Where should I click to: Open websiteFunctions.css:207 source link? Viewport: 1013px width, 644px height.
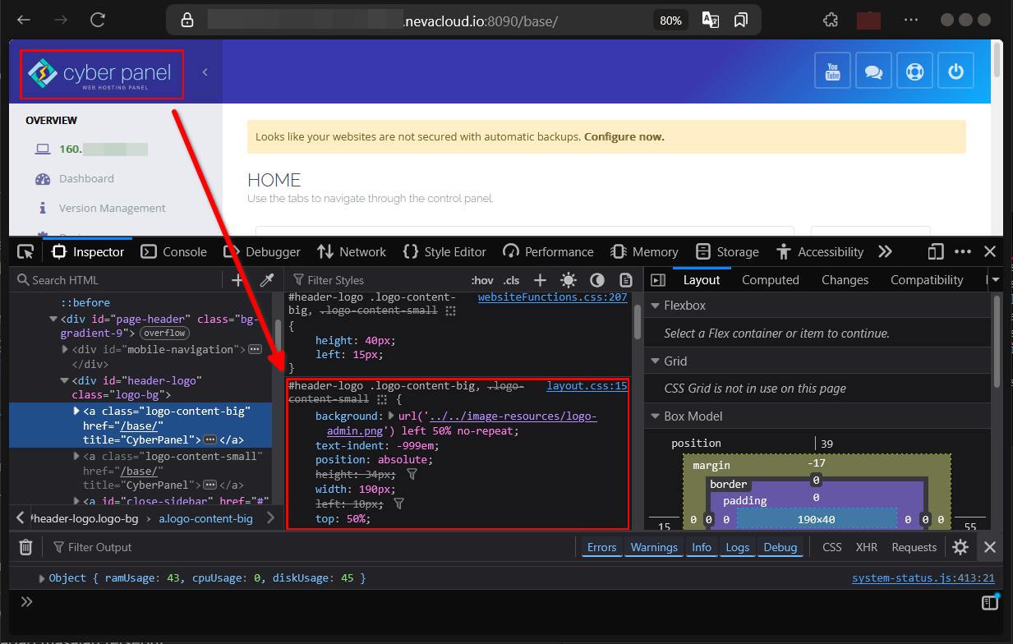pos(552,297)
